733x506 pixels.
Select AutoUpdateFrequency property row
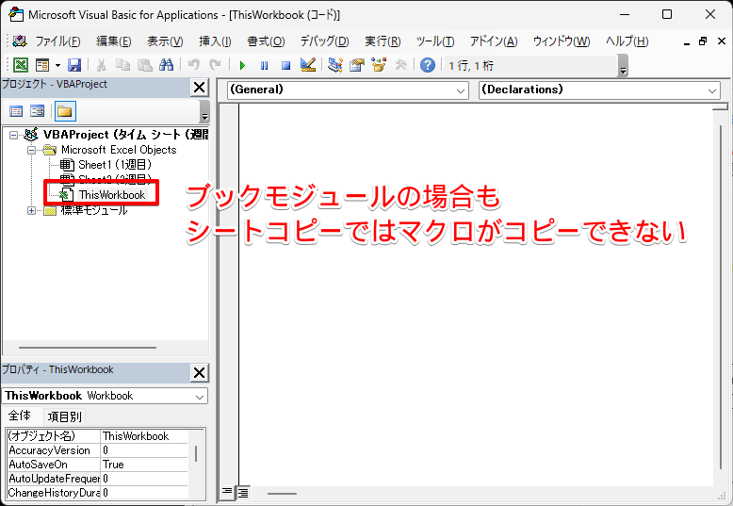click(97, 479)
